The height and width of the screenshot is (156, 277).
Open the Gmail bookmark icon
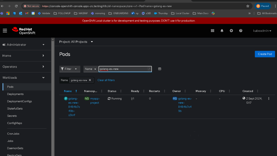[27, 13]
